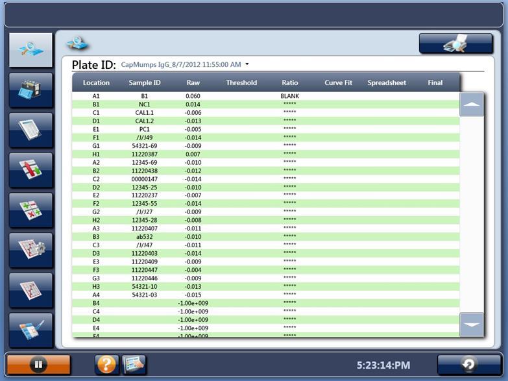Select the CapMumps IgG plate ID text

181,64
